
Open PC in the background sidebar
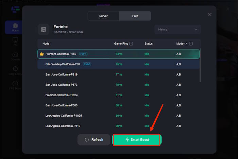pyautogui.click(x=15, y=41)
